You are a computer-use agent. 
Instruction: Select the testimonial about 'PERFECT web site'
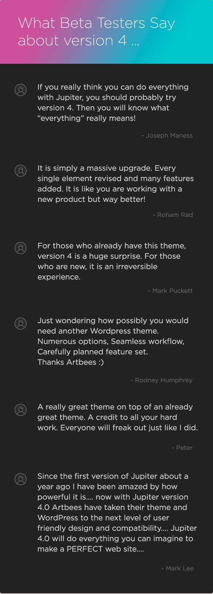click(117, 513)
